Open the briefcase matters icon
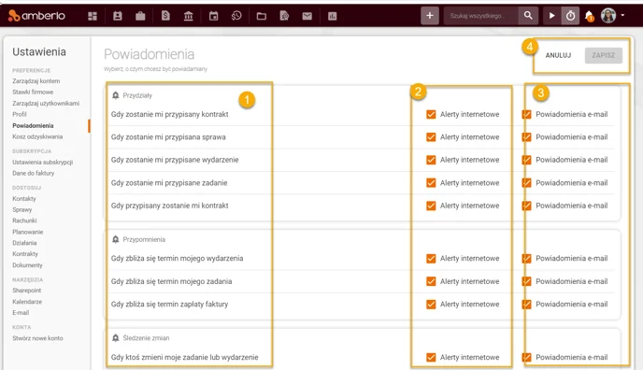This screenshot has height=370, width=643. coord(140,16)
